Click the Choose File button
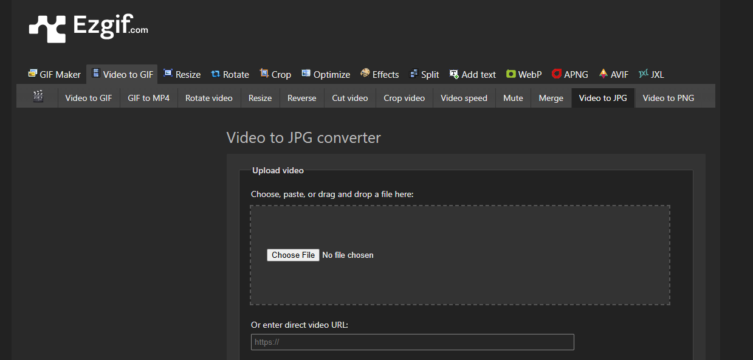The image size is (753, 360). coord(293,255)
